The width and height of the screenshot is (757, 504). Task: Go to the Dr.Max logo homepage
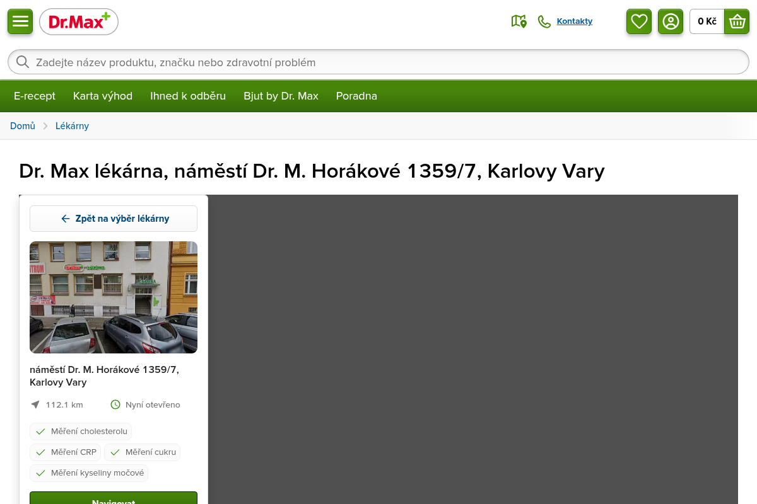click(x=79, y=22)
